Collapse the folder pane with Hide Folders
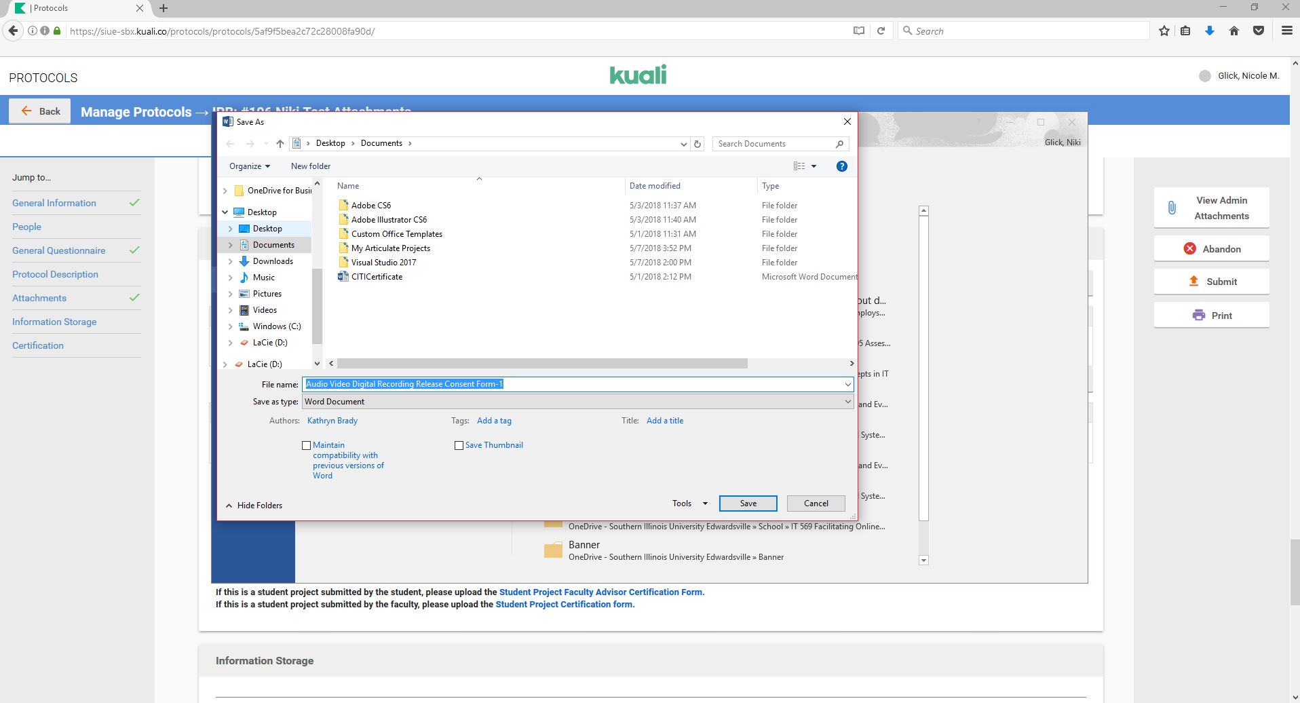The image size is (1300, 703). coord(254,506)
